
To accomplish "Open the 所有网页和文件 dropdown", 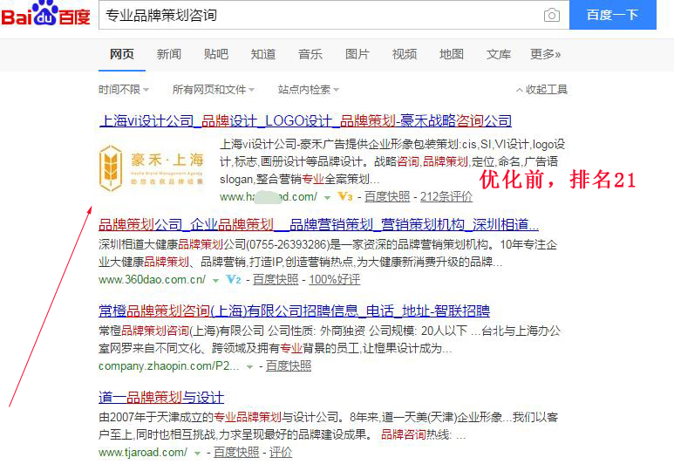I will click(x=214, y=90).
